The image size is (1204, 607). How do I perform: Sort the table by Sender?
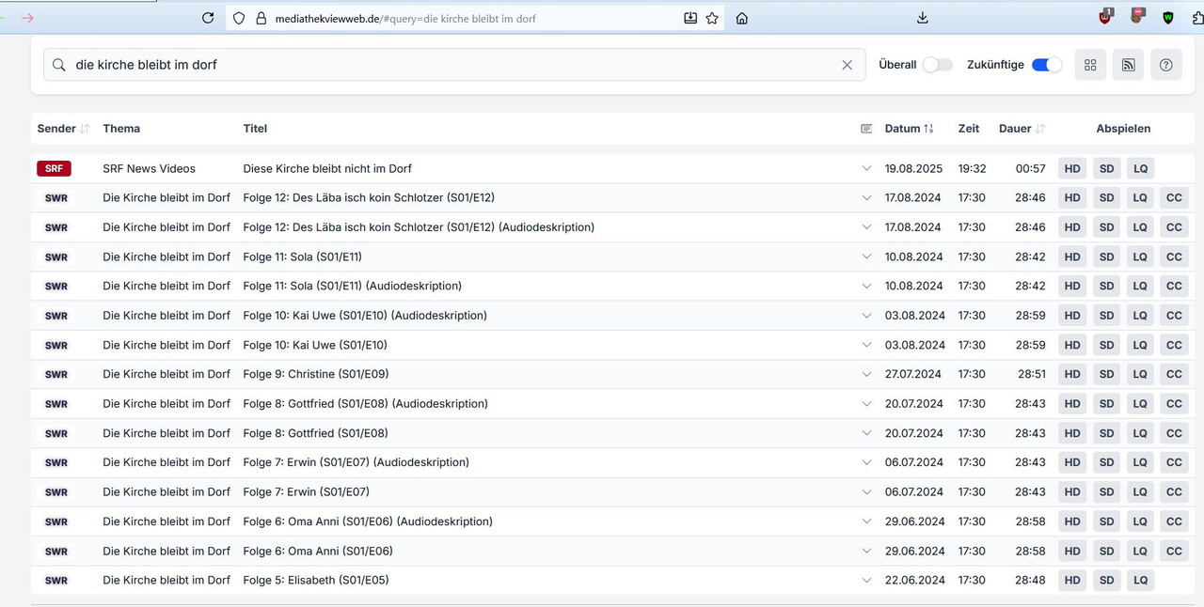[x=63, y=129]
